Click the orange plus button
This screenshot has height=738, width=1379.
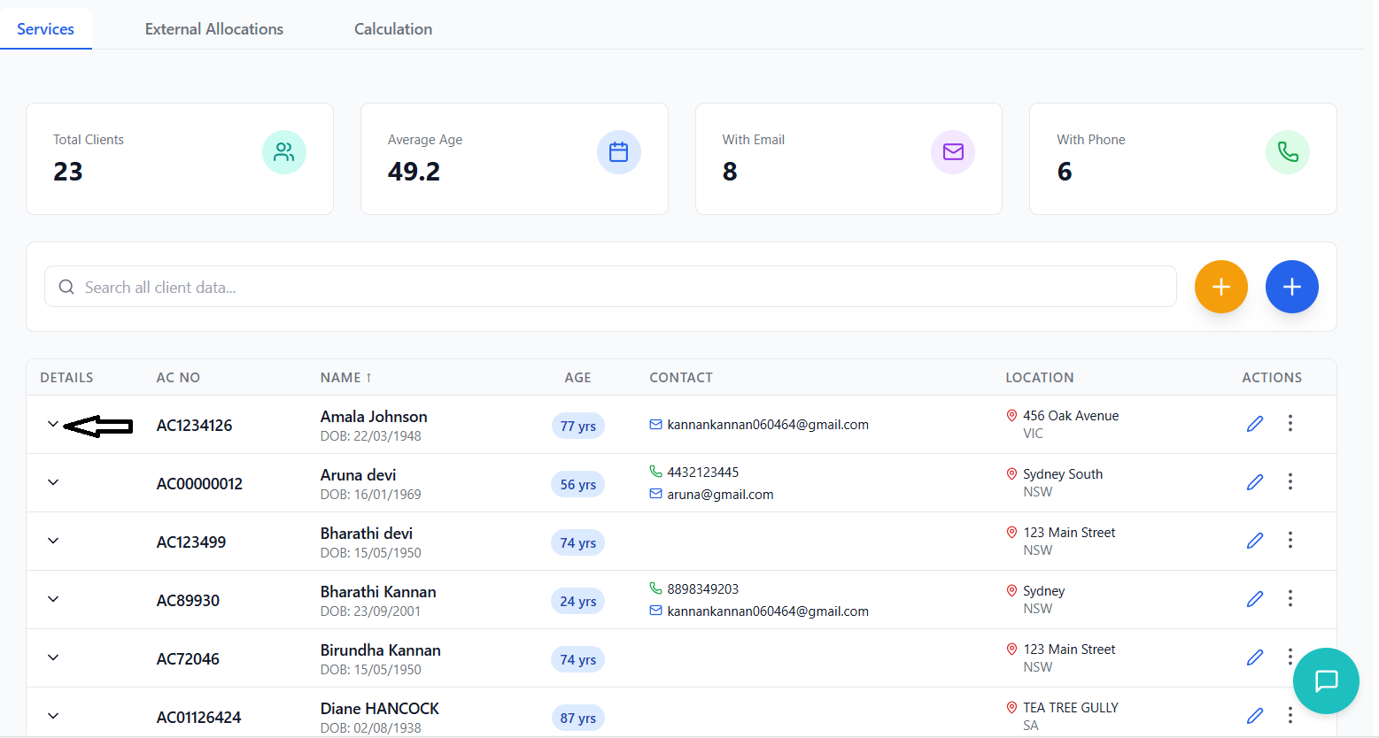click(x=1220, y=287)
